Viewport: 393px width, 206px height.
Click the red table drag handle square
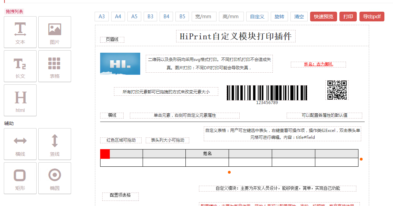(105, 154)
